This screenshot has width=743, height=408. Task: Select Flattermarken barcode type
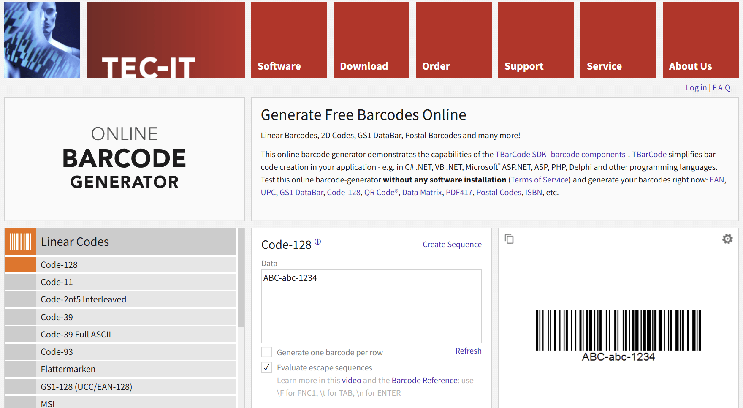point(120,369)
